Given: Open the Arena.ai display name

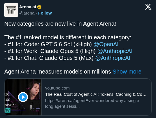Looking at the screenshot, I should (27, 7).
